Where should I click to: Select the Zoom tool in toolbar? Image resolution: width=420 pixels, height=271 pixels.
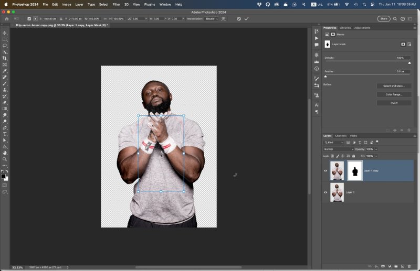point(5,159)
